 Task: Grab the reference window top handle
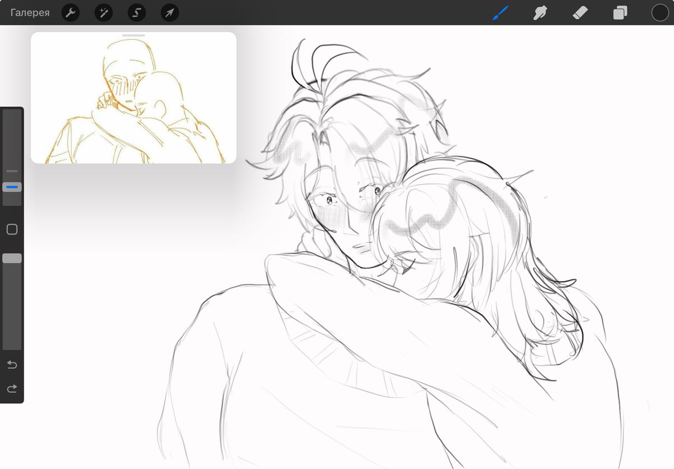[x=133, y=35]
